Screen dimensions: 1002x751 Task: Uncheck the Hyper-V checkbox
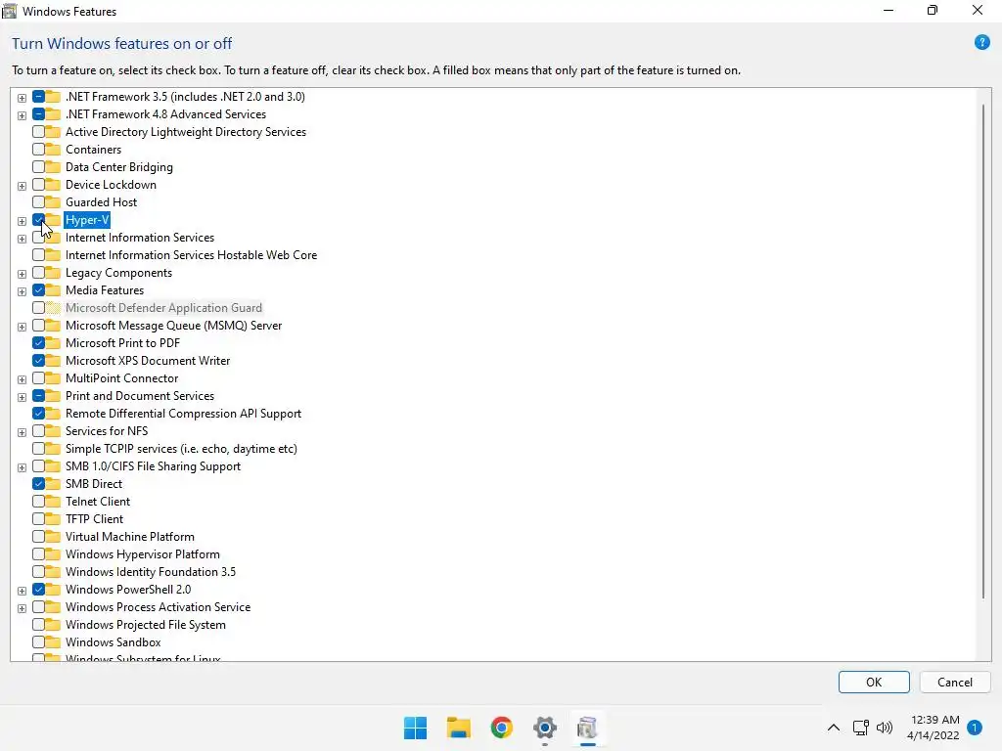38,220
